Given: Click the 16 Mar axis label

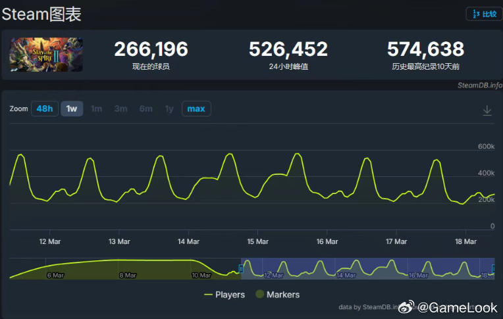Looking at the screenshot, I should 327,242.
